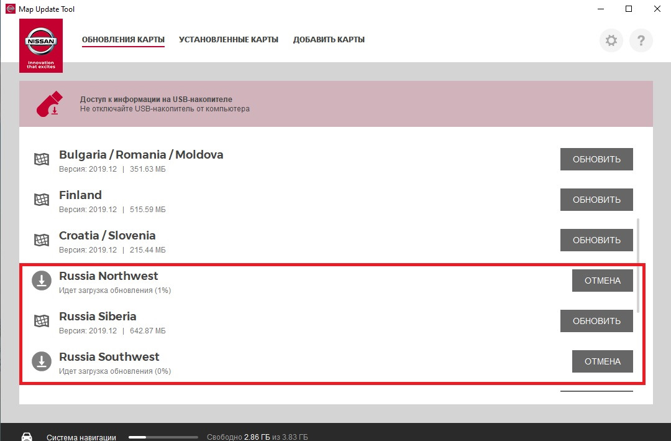Open settings via the gear icon
This screenshot has width=671, height=441.
coord(611,40)
